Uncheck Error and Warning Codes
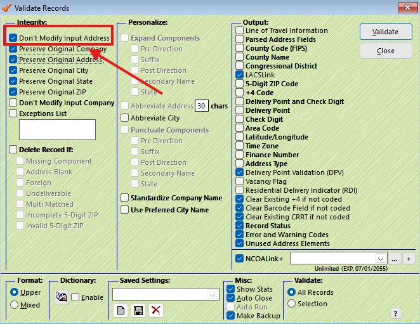Screen dimensions: 420x324 tap(239, 235)
